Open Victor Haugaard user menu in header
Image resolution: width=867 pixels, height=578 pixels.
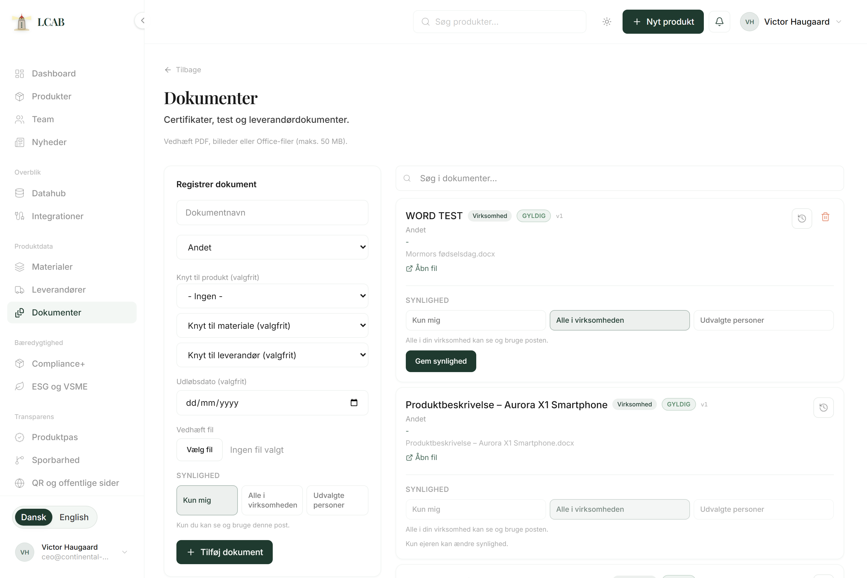tap(792, 22)
